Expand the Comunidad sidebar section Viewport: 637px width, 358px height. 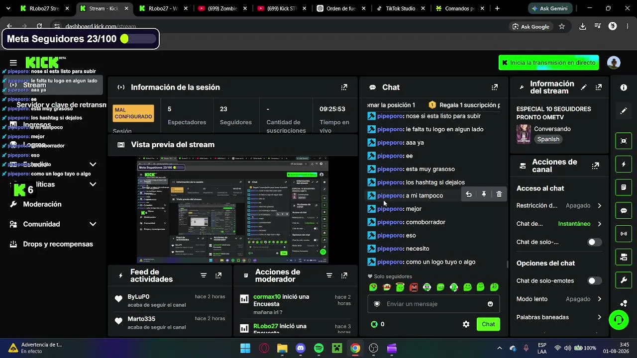coord(93,224)
